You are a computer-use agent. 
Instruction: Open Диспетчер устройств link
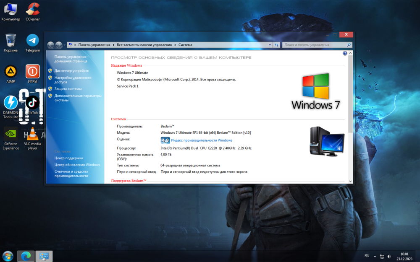71,71
